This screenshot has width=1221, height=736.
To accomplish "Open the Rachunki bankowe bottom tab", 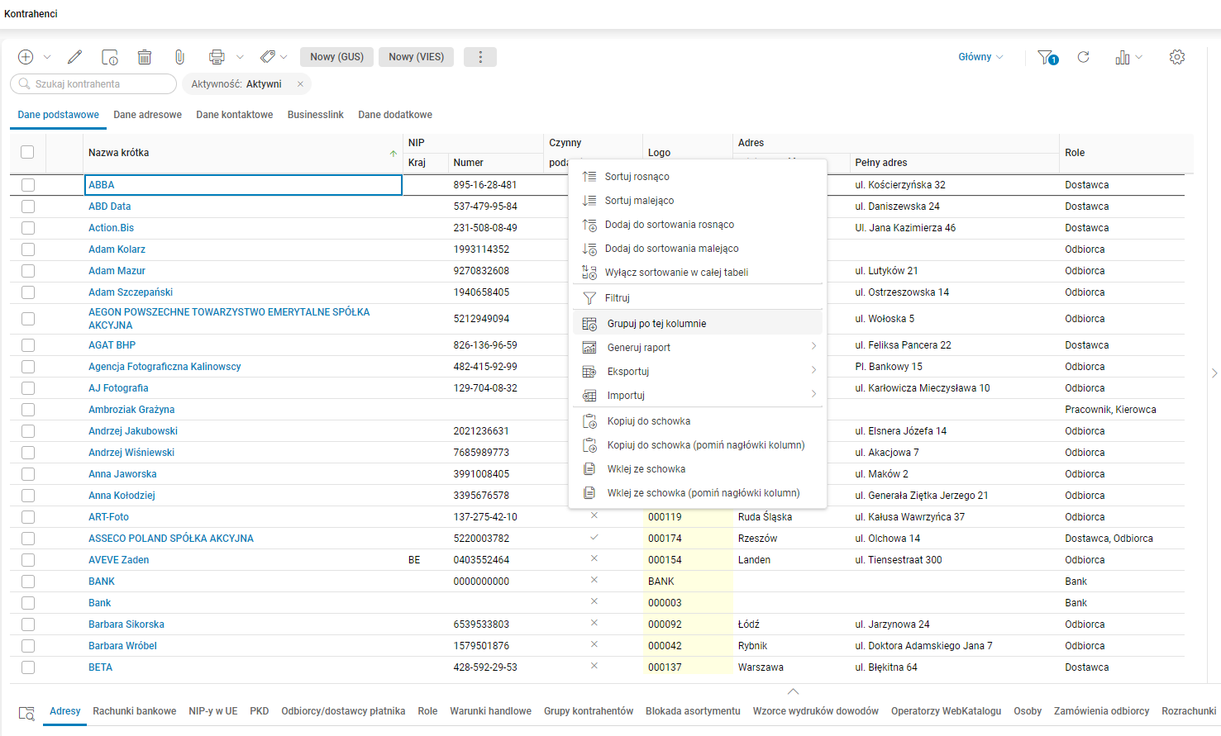I will [135, 711].
